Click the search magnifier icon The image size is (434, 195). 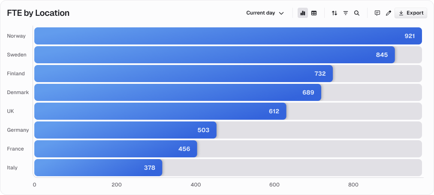tap(357, 13)
